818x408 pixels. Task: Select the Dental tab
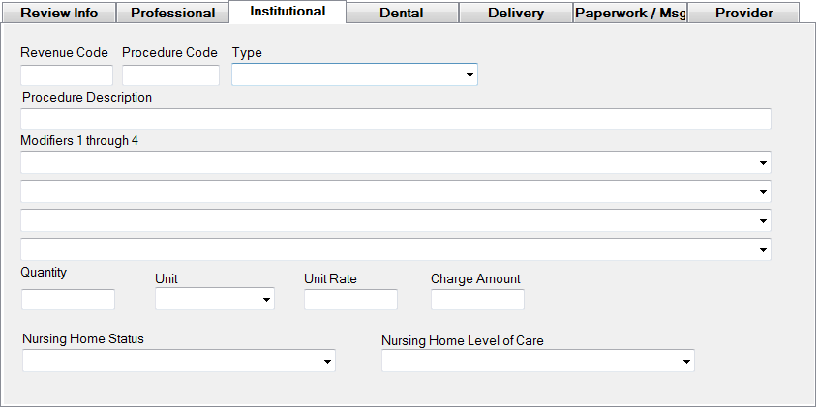pyautogui.click(x=401, y=14)
